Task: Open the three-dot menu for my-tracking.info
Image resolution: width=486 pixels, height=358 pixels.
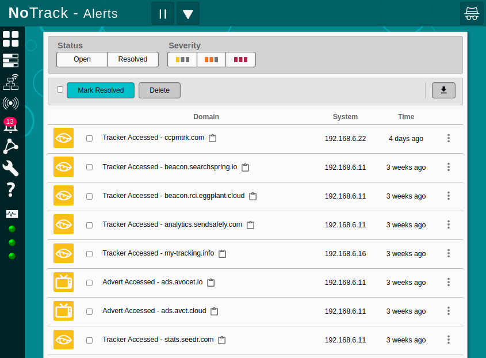Action: [448, 253]
